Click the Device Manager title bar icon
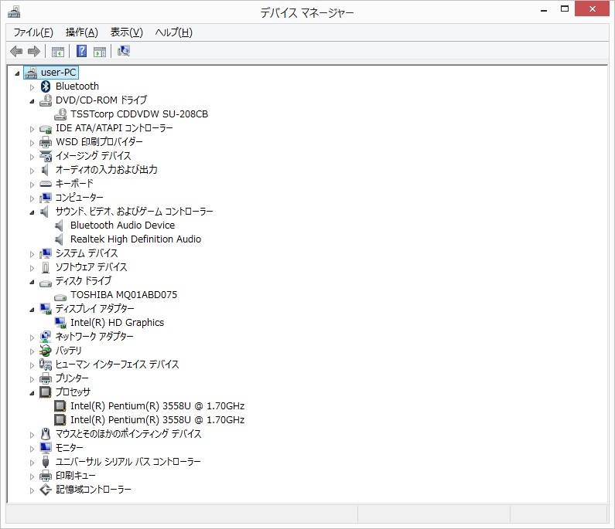This screenshot has width=615, height=529. pyautogui.click(x=14, y=12)
